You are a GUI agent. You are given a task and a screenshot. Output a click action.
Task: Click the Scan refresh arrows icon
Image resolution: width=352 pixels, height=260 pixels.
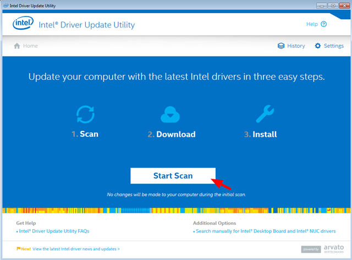pyautogui.click(x=85, y=114)
